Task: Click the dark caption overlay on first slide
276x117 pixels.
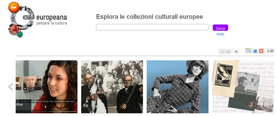Action: tap(23, 106)
